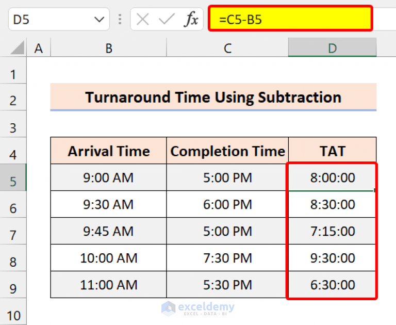The width and height of the screenshot is (396, 325).
Task: Select cell with 6:00 PM
Action: pyautogui.click(x=227, y=204)
